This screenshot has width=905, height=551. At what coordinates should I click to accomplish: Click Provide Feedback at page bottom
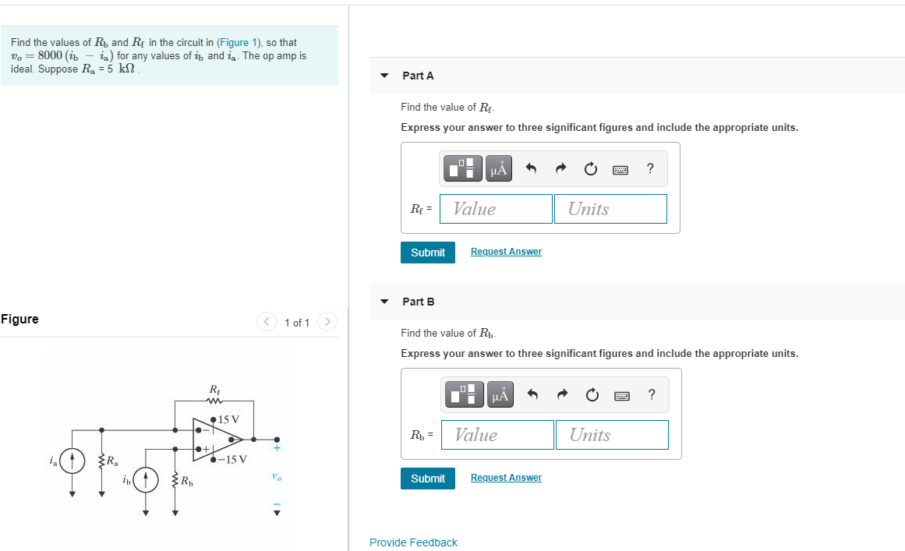point(413,542)
